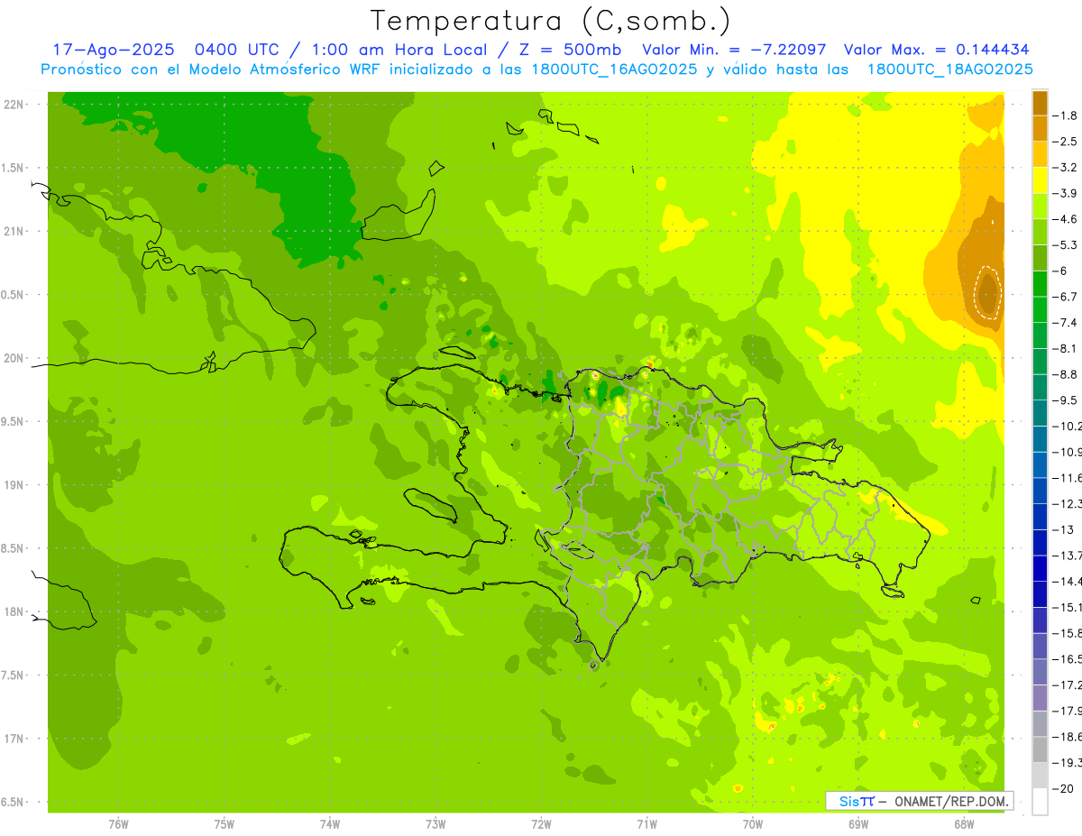Image resolution: width=1082 pixels, height=836 pixels.
Task: Click the '75W' longitude label
Action: (225, 824)
